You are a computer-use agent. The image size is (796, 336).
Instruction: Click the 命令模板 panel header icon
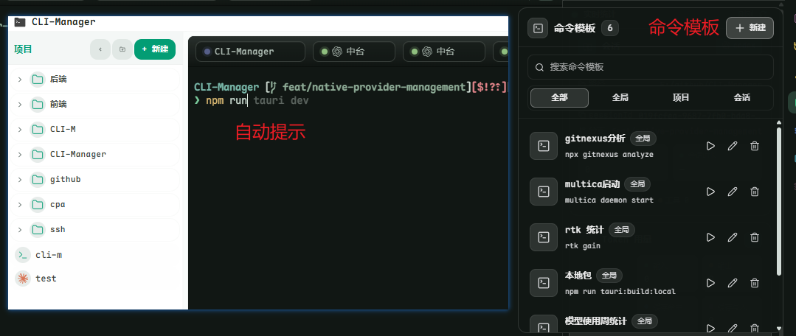[538, 28]
